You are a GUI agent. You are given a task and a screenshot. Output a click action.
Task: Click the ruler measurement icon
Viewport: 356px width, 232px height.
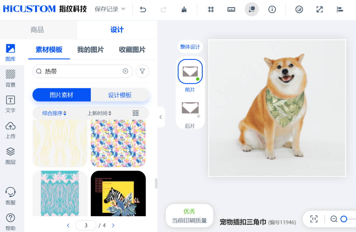tap(231, 9)
